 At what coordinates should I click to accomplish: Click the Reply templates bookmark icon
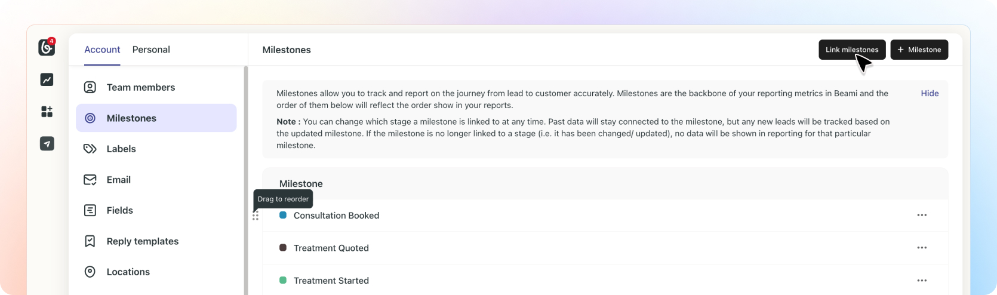click(90, 241)
